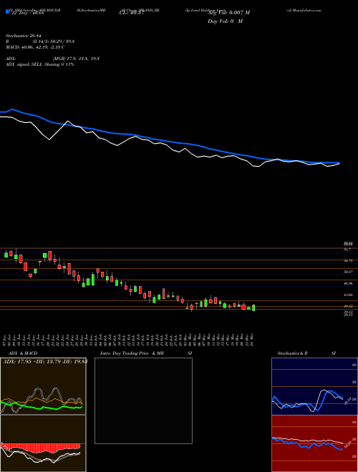The height and width of the screenshot is (472, 358).
Task: Click the 'Day Vol: 0 M' label
Action: point(225,21)
